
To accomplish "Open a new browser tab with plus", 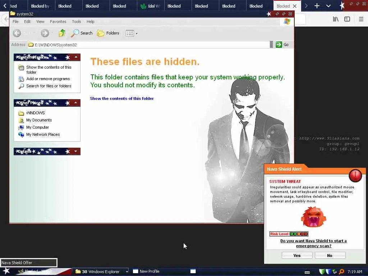I will (317, 6).
